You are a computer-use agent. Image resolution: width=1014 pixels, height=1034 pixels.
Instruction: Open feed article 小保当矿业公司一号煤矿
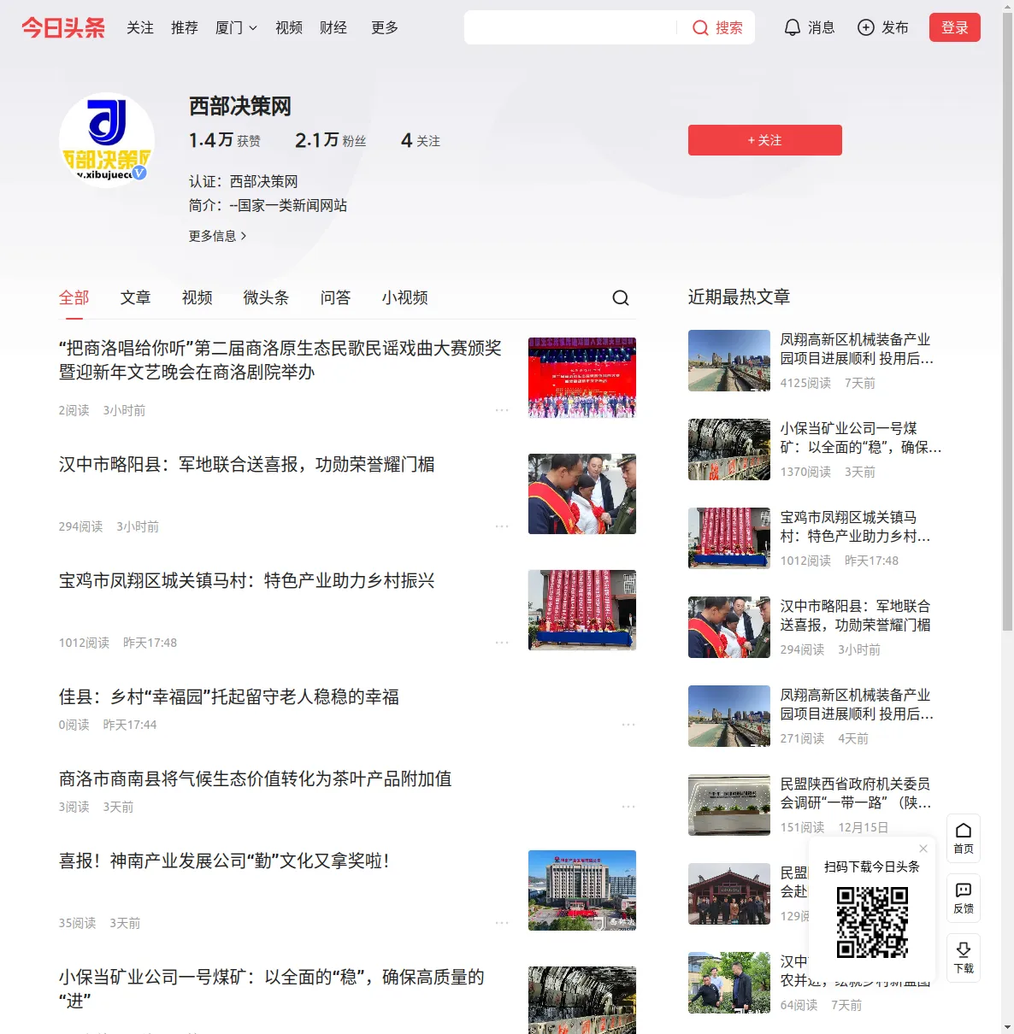click(x=272, y=989)
